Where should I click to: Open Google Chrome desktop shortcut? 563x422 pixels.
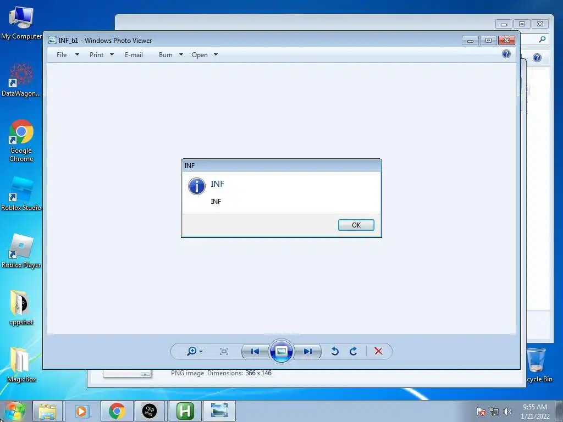[21, 141]
